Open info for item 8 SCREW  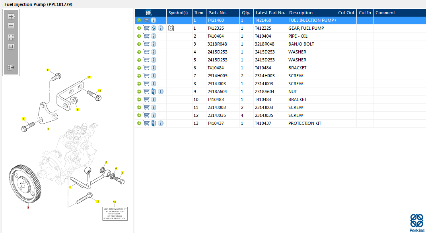click(154, 84)
